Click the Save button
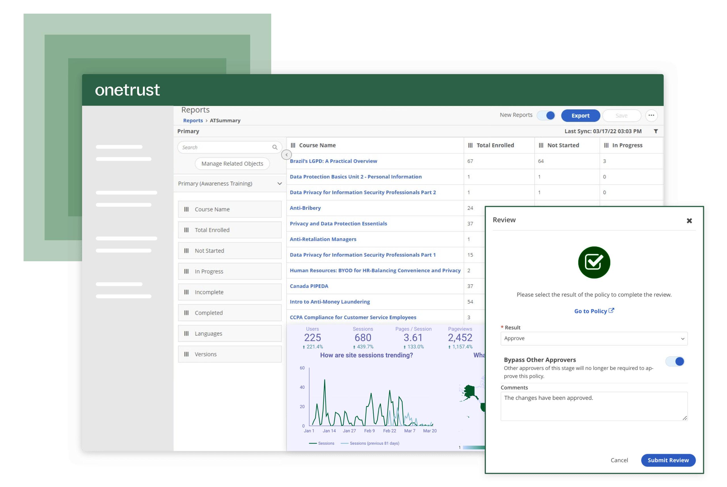 (621, 116)
